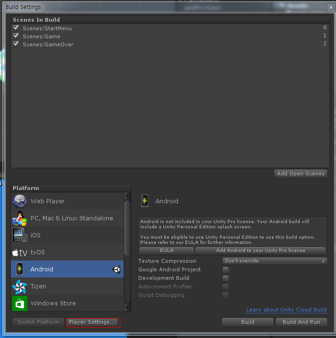The image size is (336, 338).
Task: Click the Build And Run button
Action: coord(302,322)
